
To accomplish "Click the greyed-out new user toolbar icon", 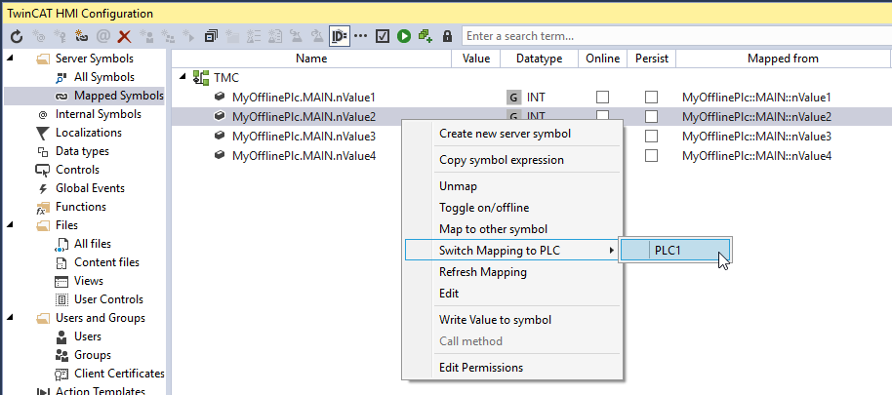I will (x=146, y=36).
